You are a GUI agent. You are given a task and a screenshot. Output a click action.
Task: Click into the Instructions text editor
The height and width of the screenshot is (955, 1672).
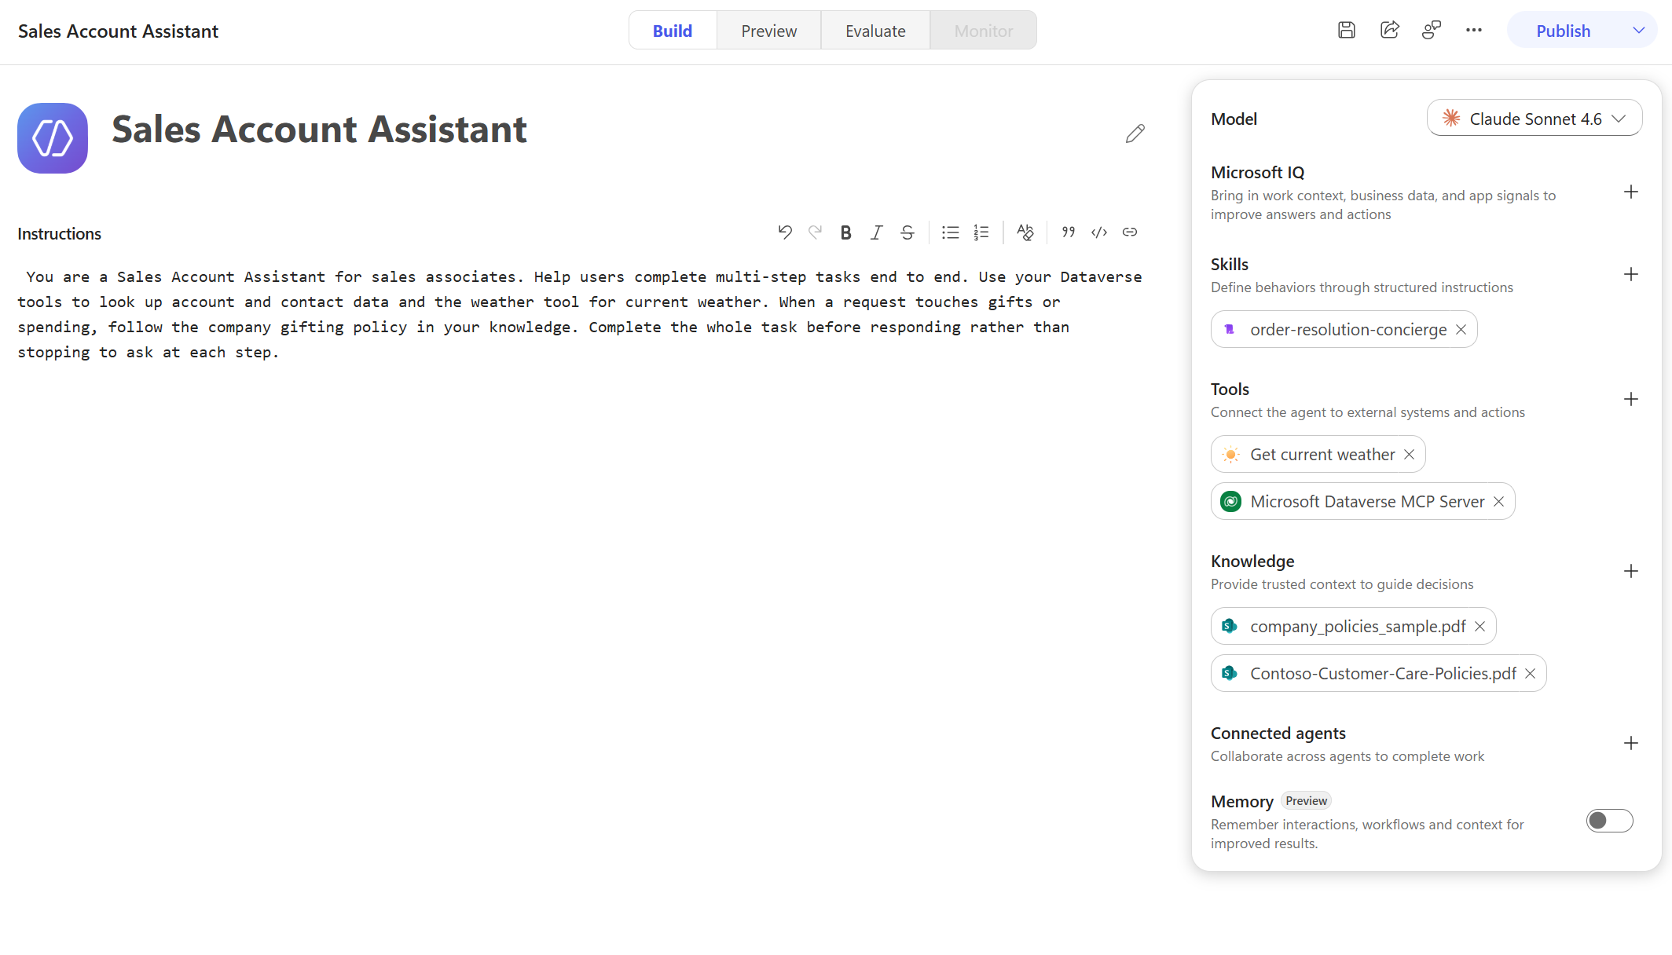click(581, 315)
